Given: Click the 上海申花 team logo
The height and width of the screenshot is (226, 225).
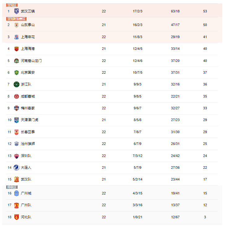Looking at the screenshot, I should click(x=17, y=37).
